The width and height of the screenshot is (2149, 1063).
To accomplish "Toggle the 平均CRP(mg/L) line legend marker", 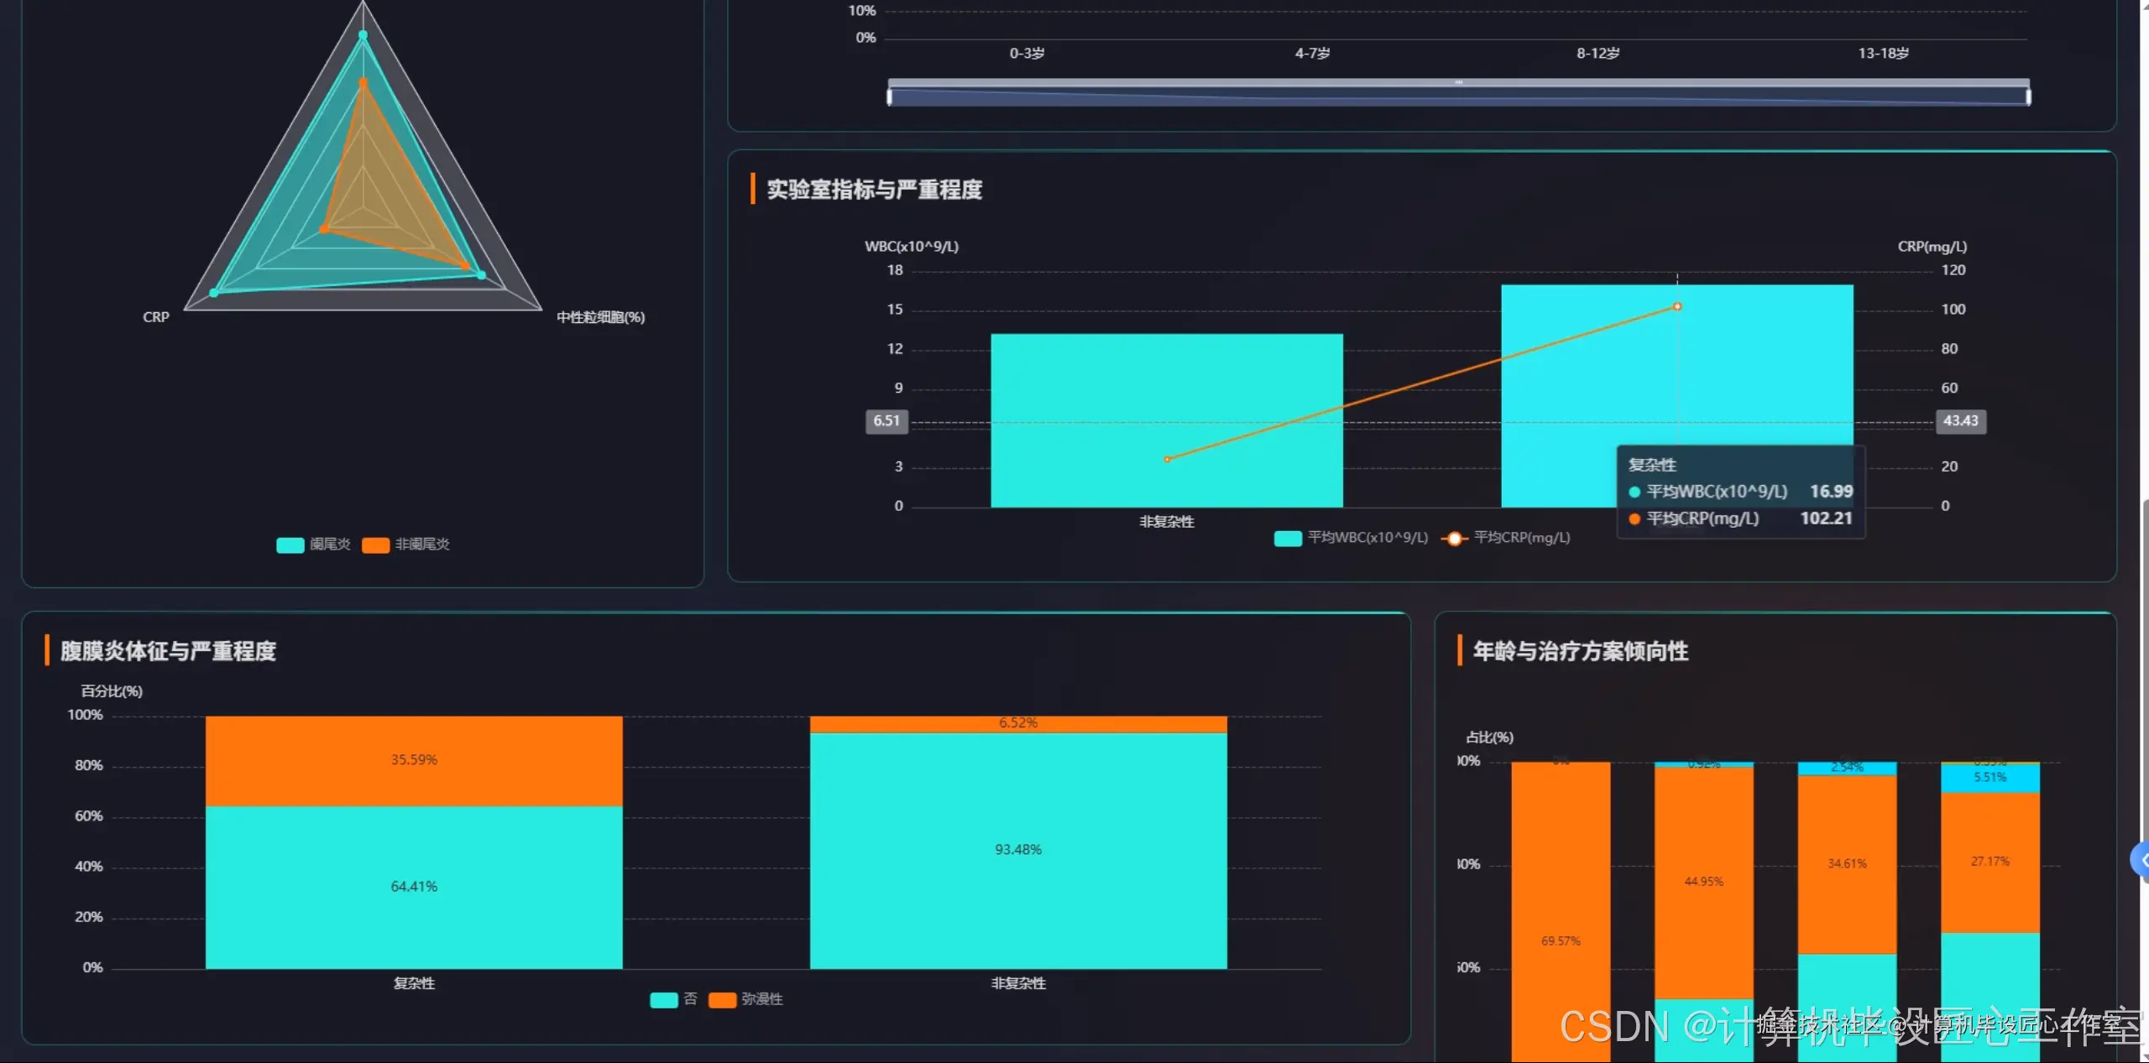I will click(1454, 538).
